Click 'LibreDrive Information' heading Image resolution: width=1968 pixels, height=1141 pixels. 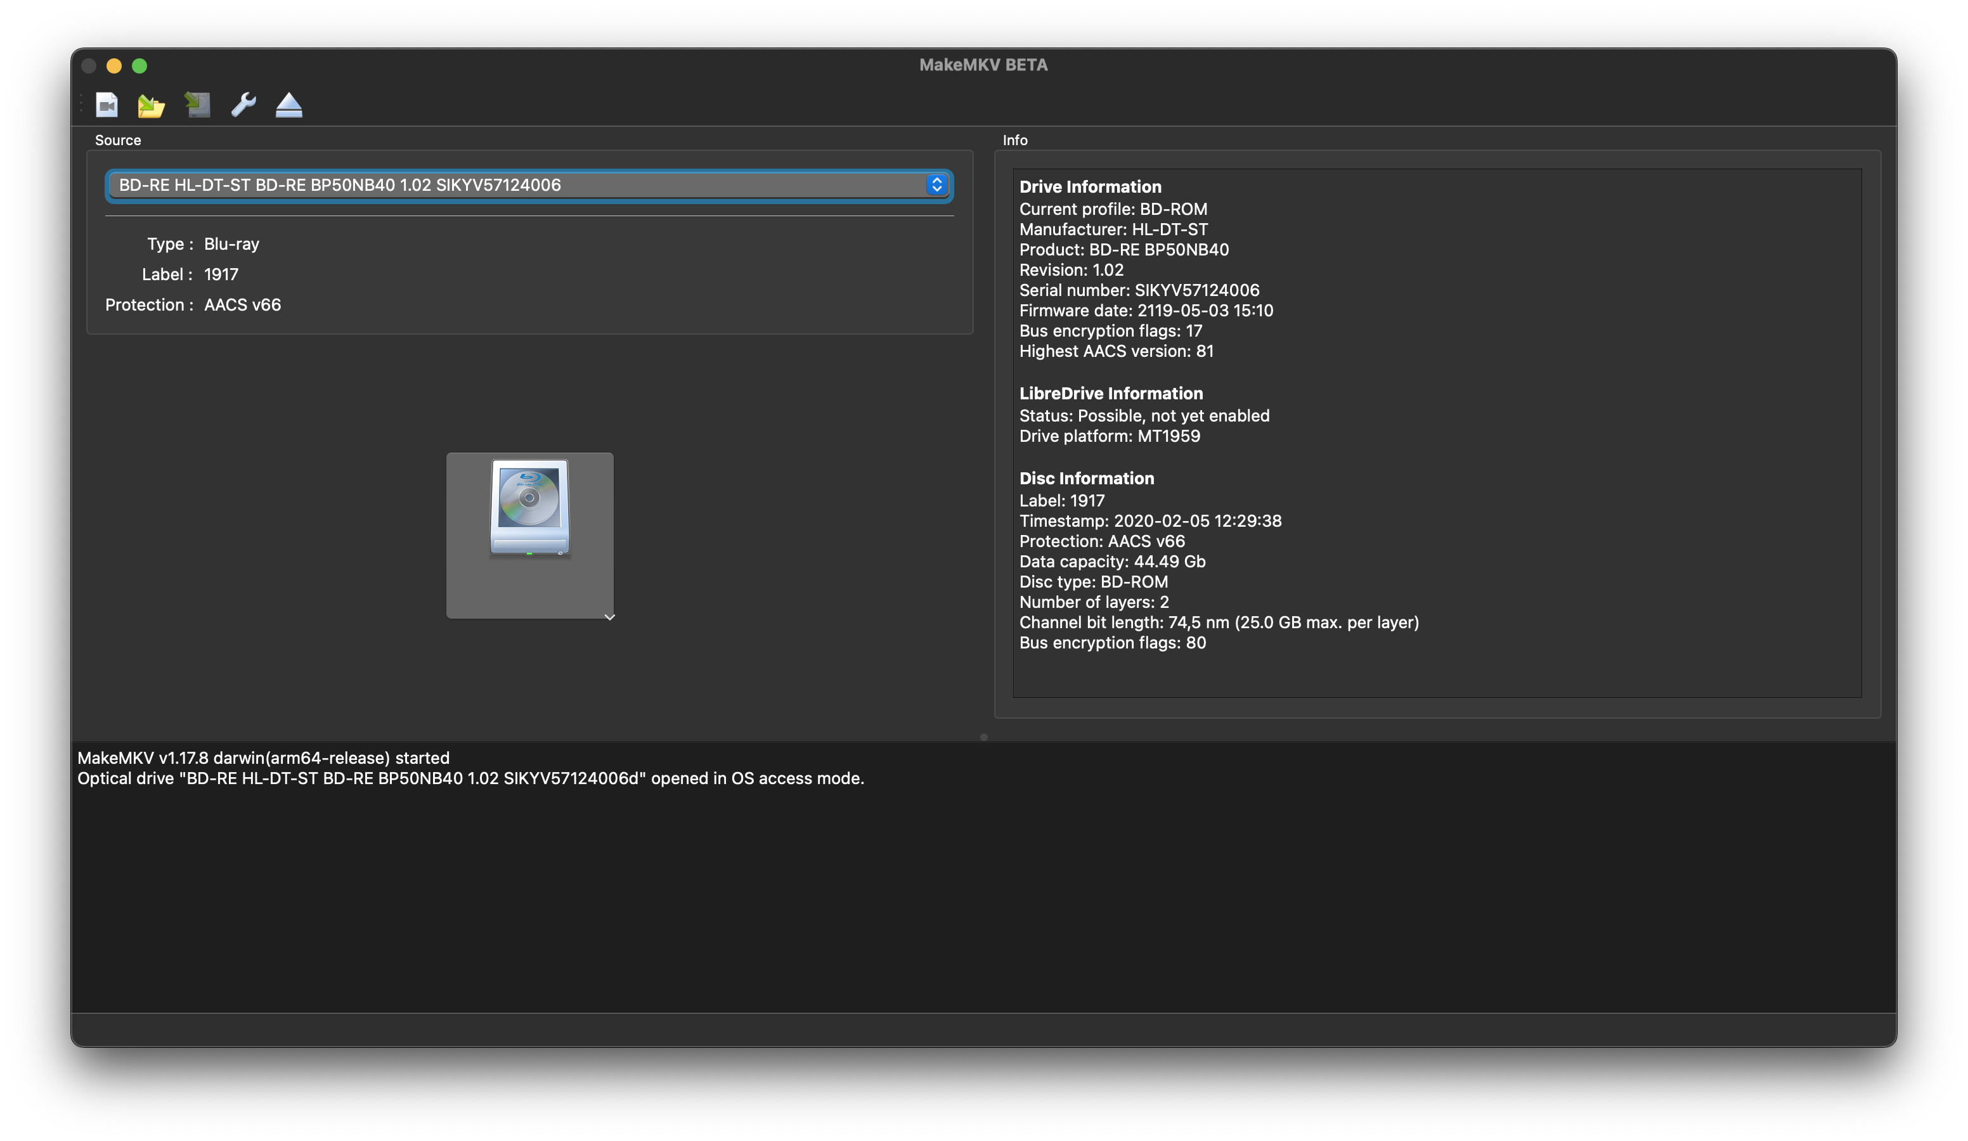(1111, 394)
